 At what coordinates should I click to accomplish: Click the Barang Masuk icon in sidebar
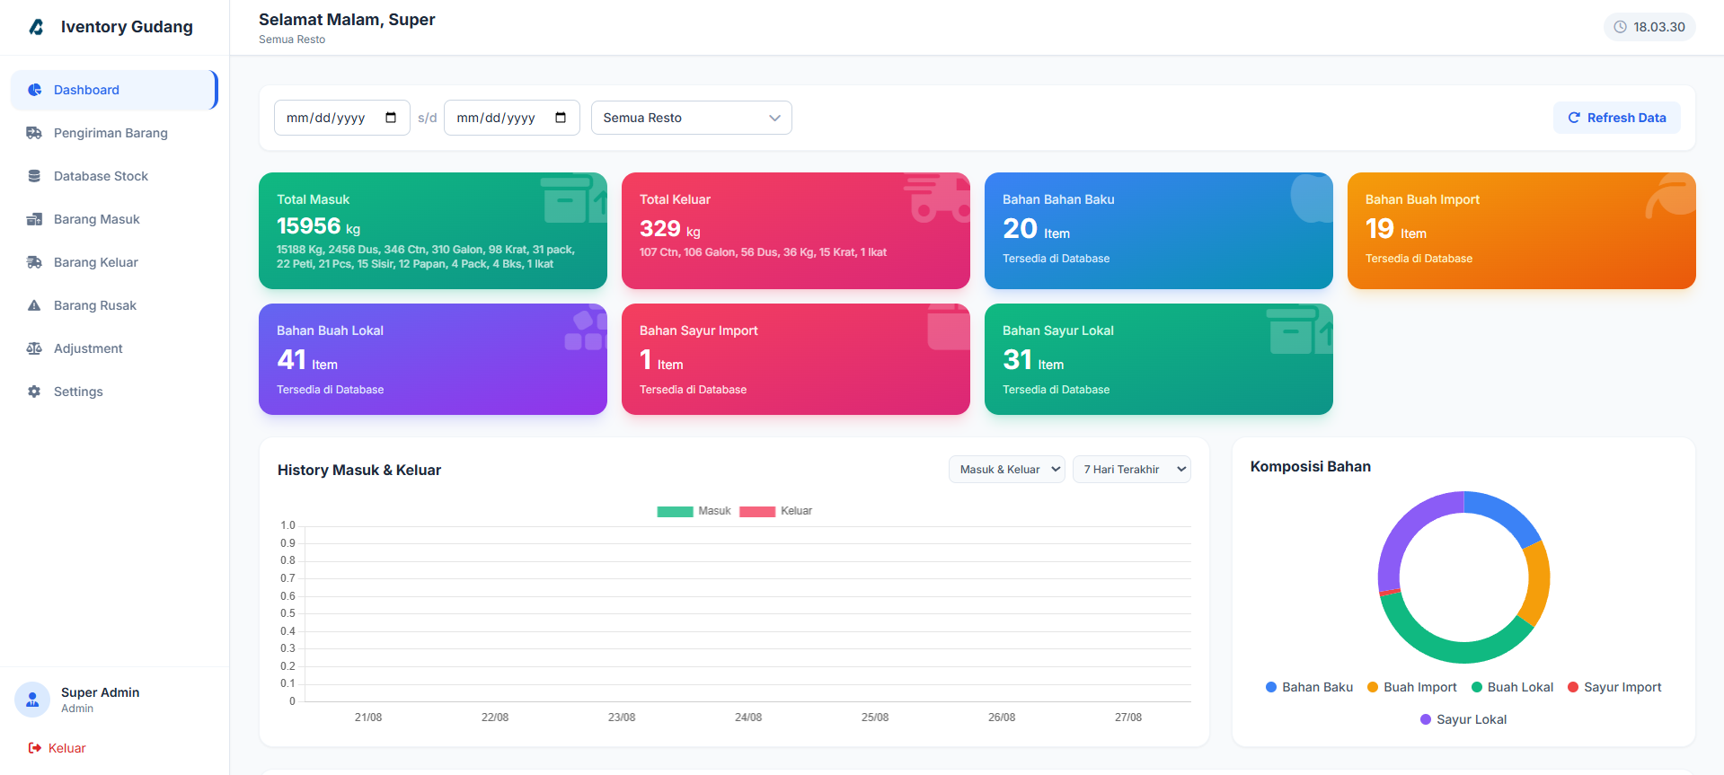(x=34, y=219)
